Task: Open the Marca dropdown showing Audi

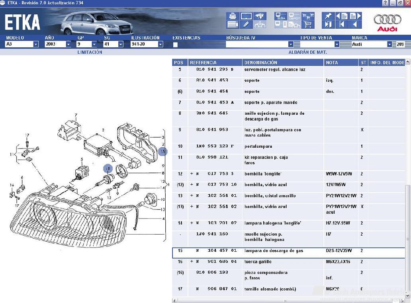Action: [x=389, y=45]
